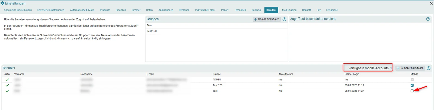Open the Allgemeine Einstellungen tab
434x110 pixels.
(x=18, y=10)
